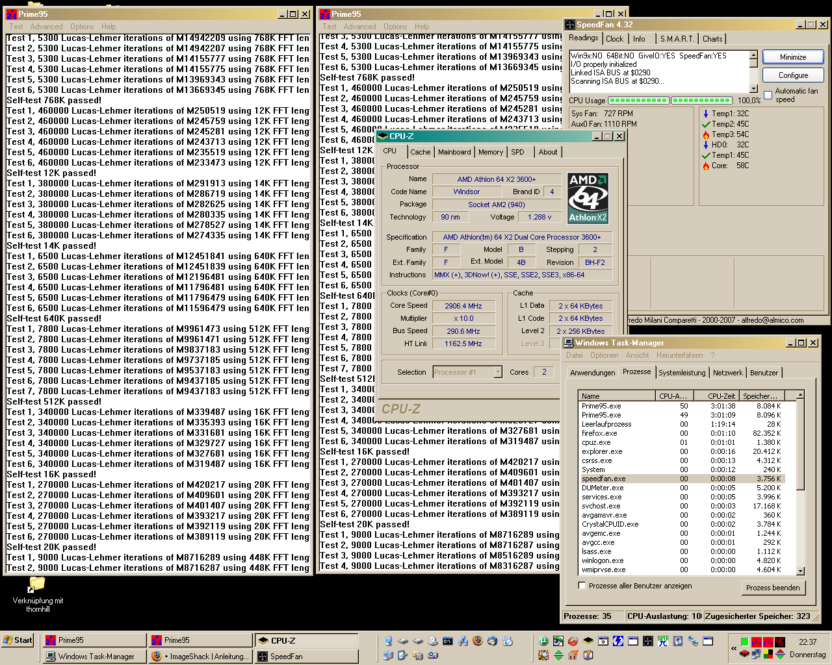Enable Automatic fan speed checkbox

768,95
